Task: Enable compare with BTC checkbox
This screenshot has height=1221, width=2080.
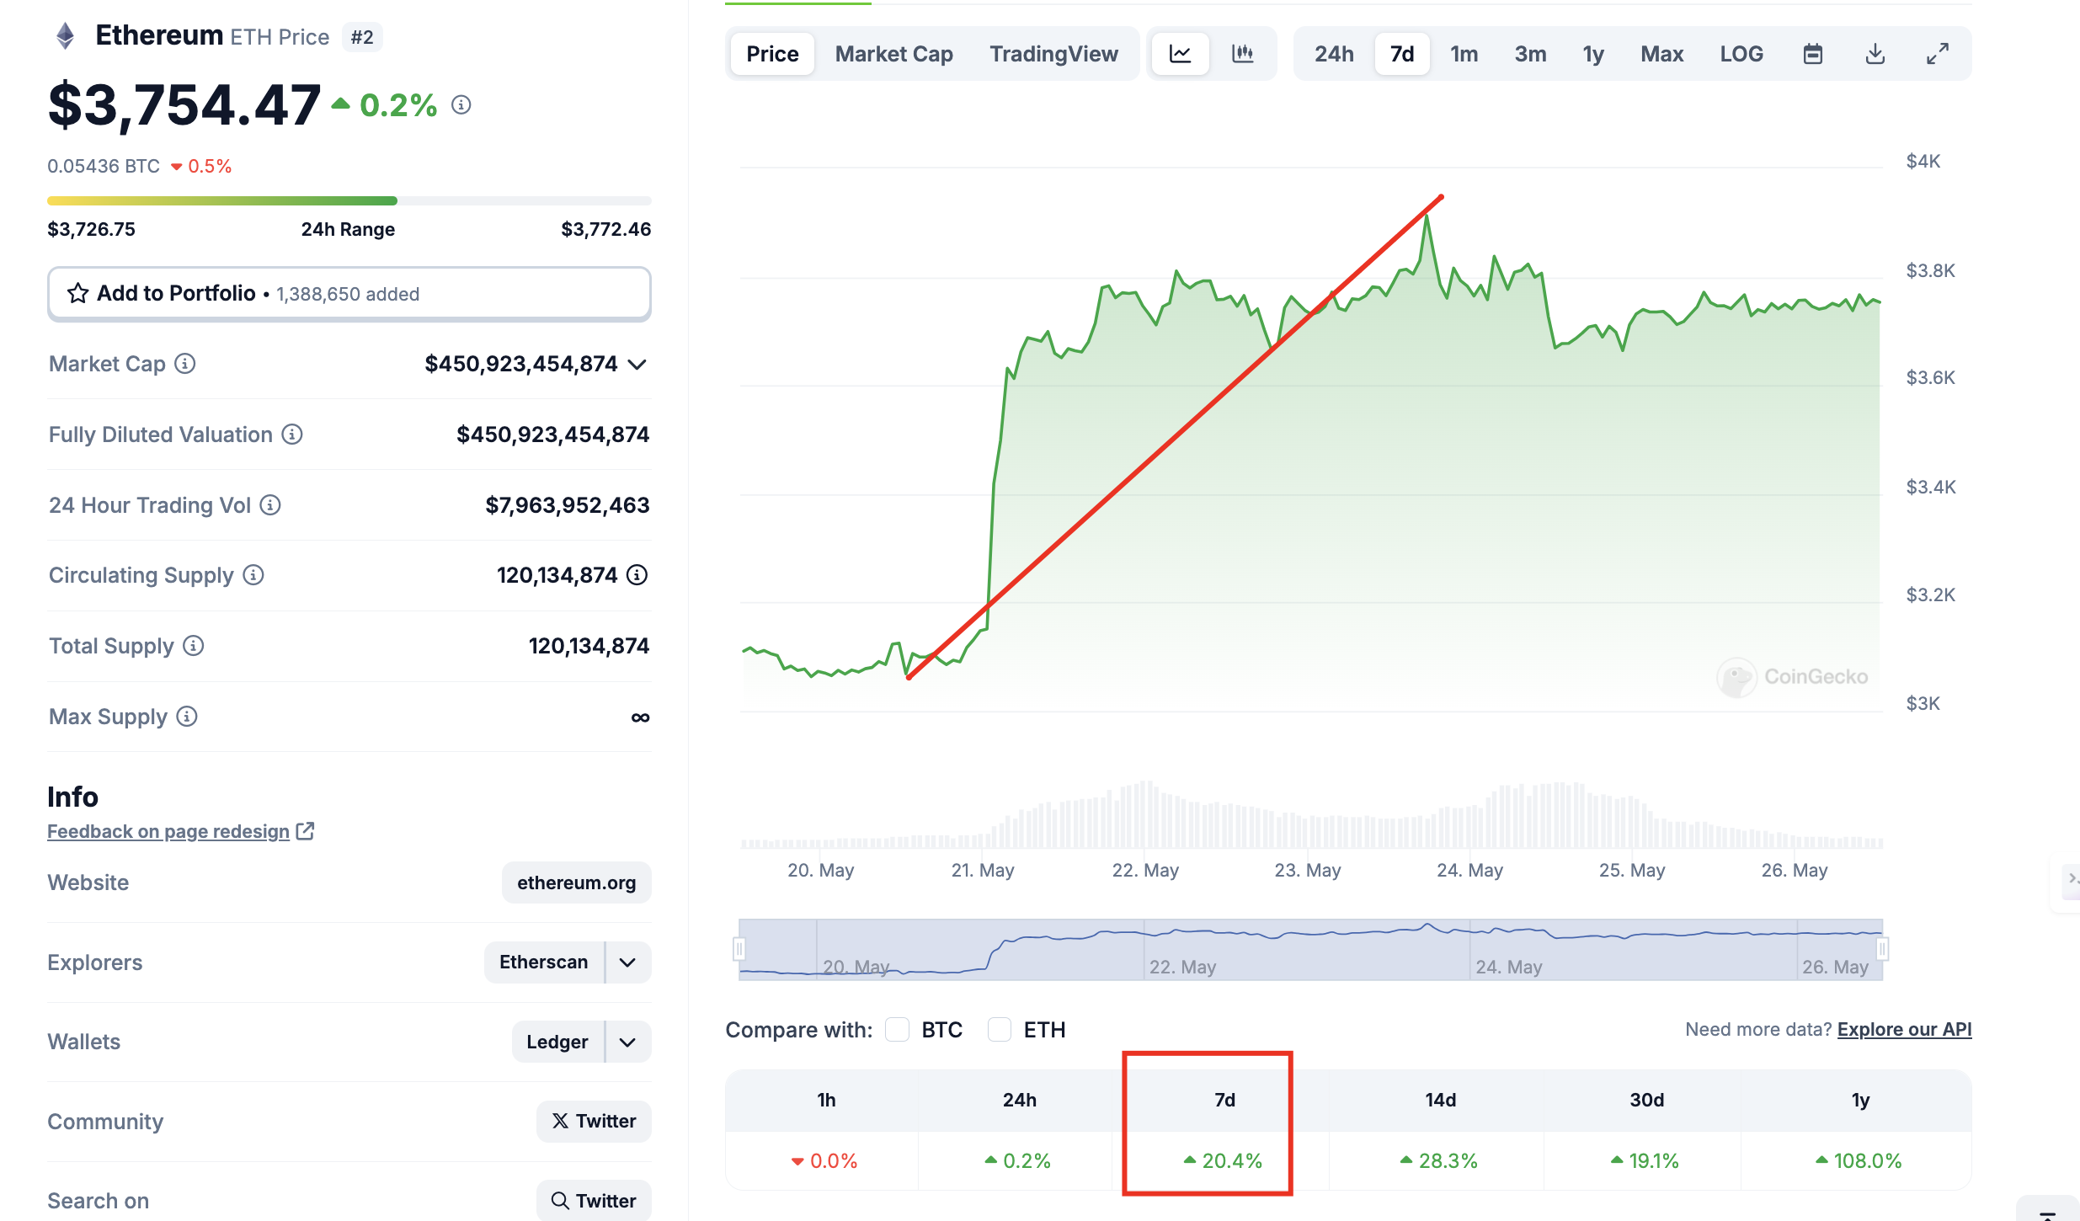Action: [897, 1030]
